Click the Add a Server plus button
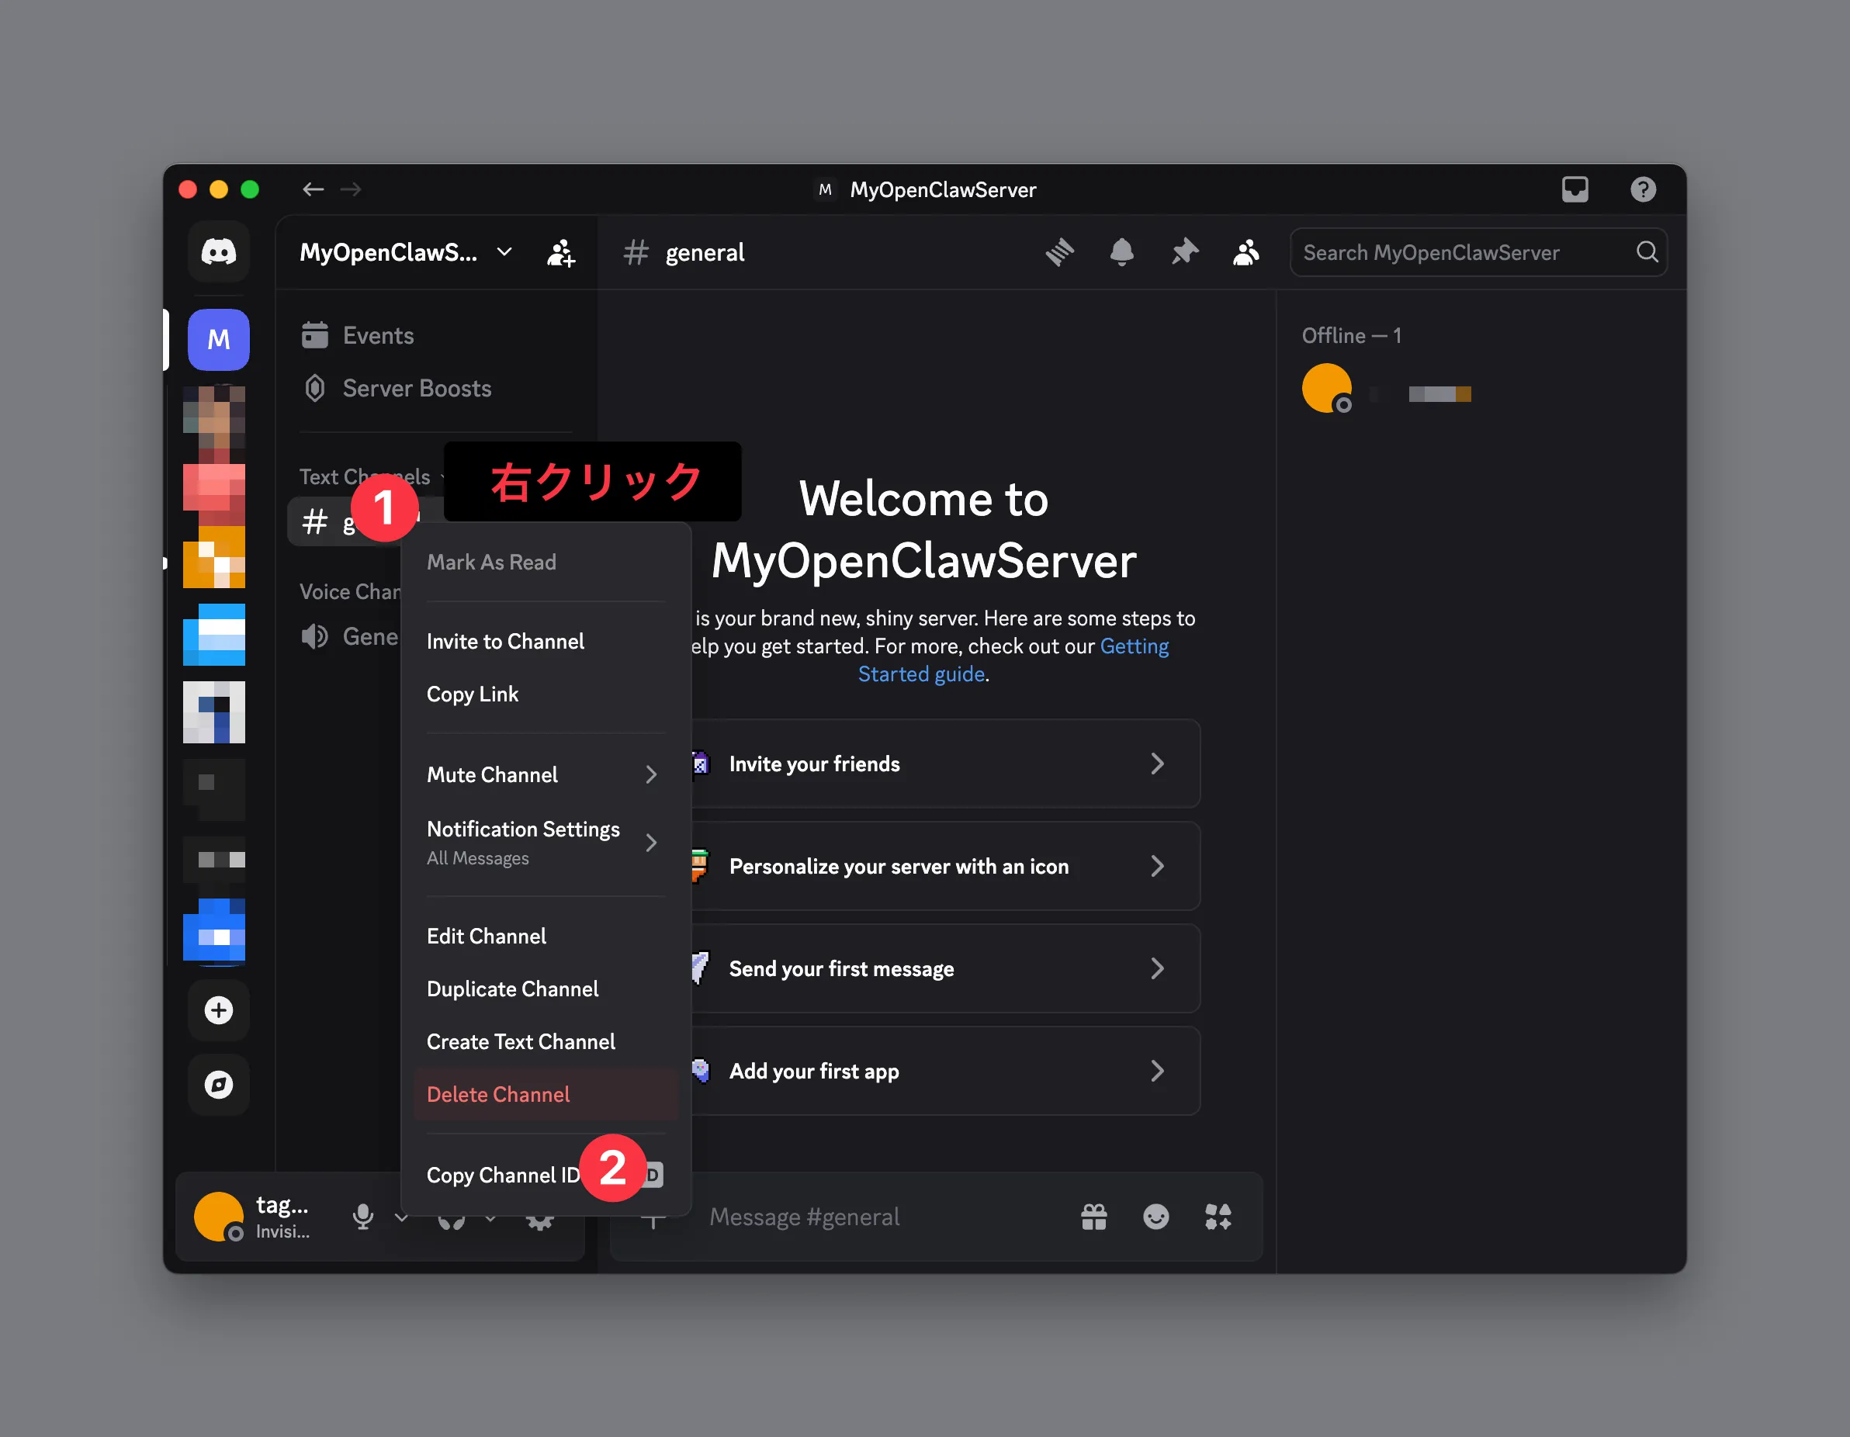Viewport: 1850px width, 1437px height. click(219, 1010)
